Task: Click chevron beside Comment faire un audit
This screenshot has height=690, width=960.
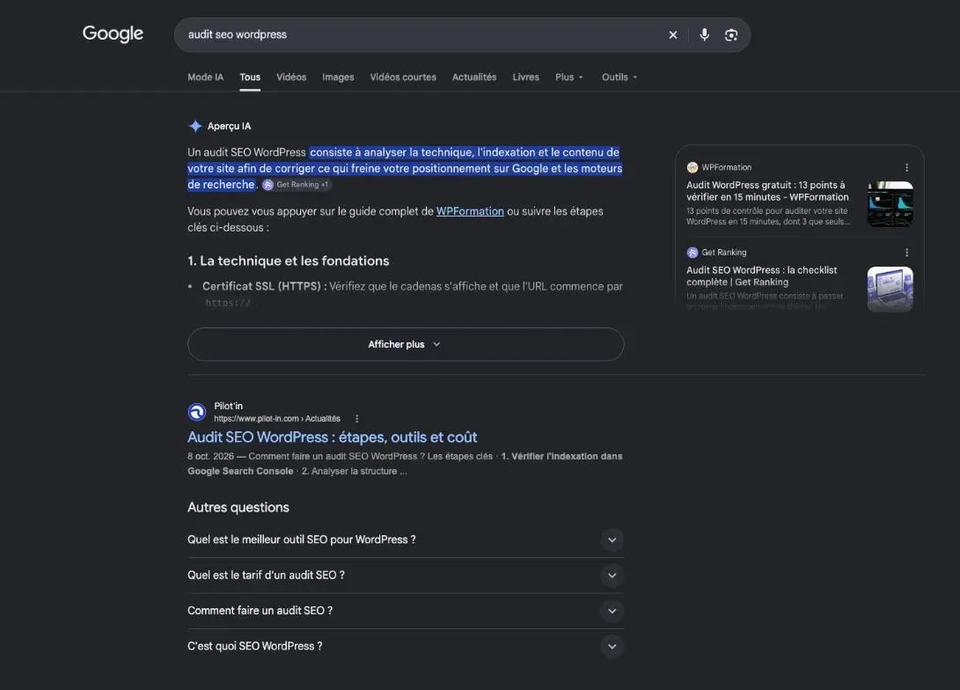Action: pos(612,611)
